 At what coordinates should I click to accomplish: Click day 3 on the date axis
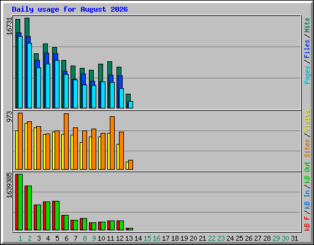coord(39,238)
